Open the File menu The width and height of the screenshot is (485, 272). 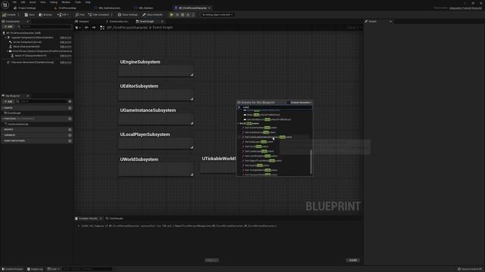14,2
